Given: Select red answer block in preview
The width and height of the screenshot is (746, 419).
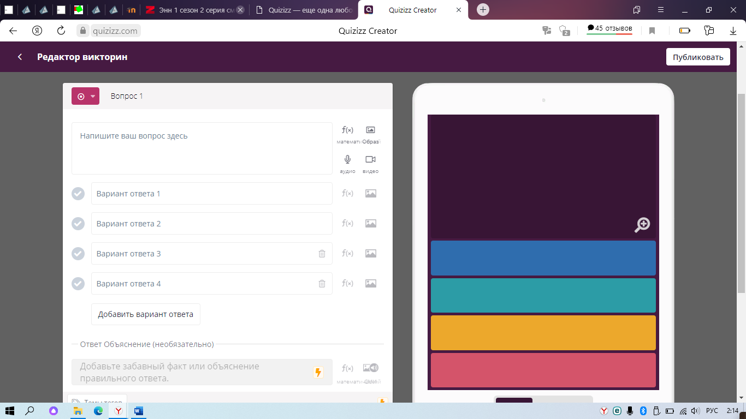Looking at the screenshot, I should (x=543, y=370).
